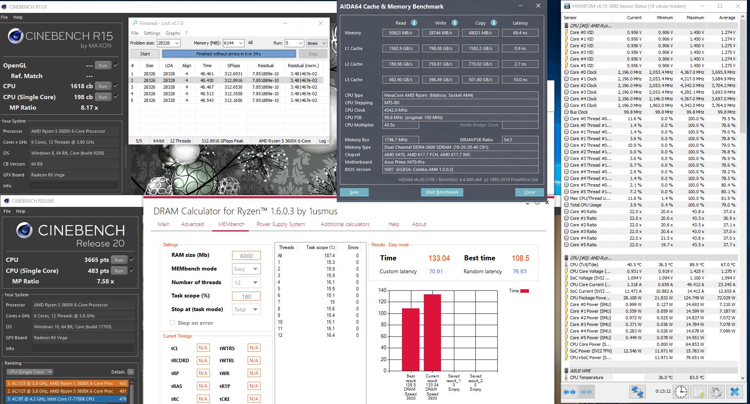The width and height of the screenshot is (750, 404).
Task: Open LinX Graphs menu
Action: tap(173, 33)
